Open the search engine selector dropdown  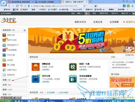(x=96, y=6)
